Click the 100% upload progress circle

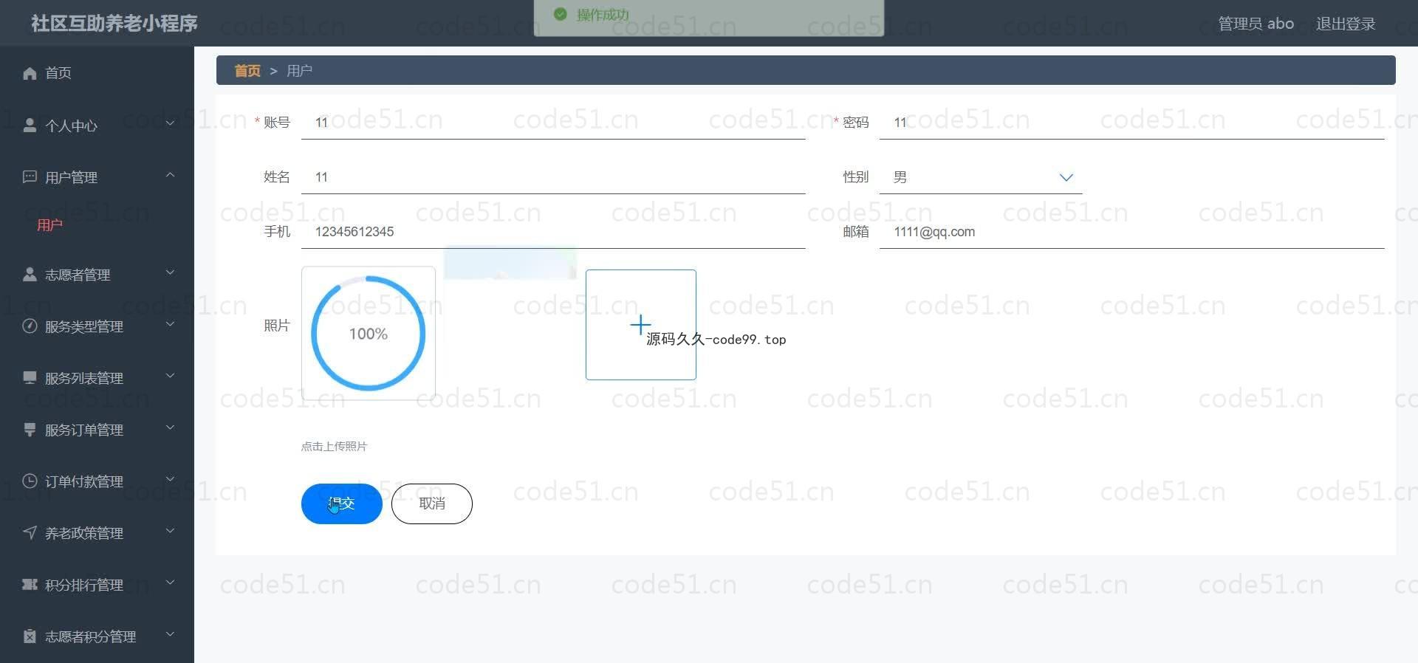369,333
